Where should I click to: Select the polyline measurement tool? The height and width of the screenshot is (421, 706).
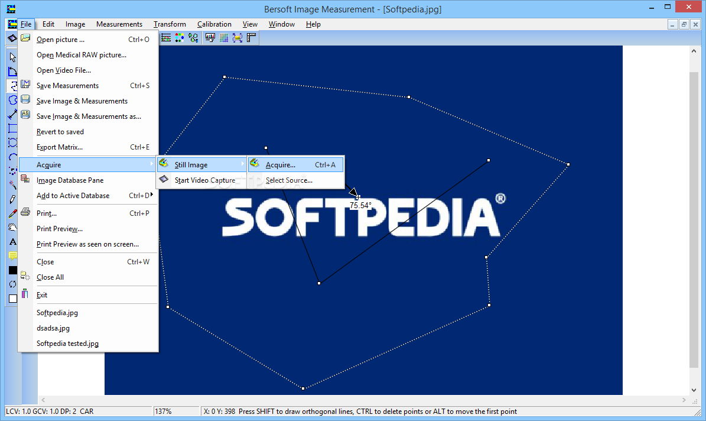12,86
